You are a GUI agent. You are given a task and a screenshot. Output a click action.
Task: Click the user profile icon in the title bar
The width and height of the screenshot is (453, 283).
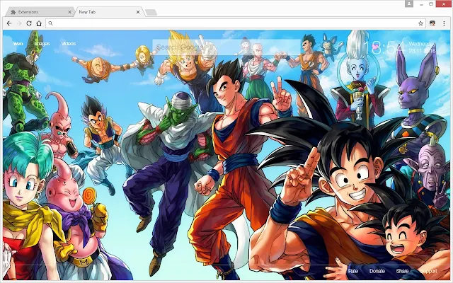[409, 4]
